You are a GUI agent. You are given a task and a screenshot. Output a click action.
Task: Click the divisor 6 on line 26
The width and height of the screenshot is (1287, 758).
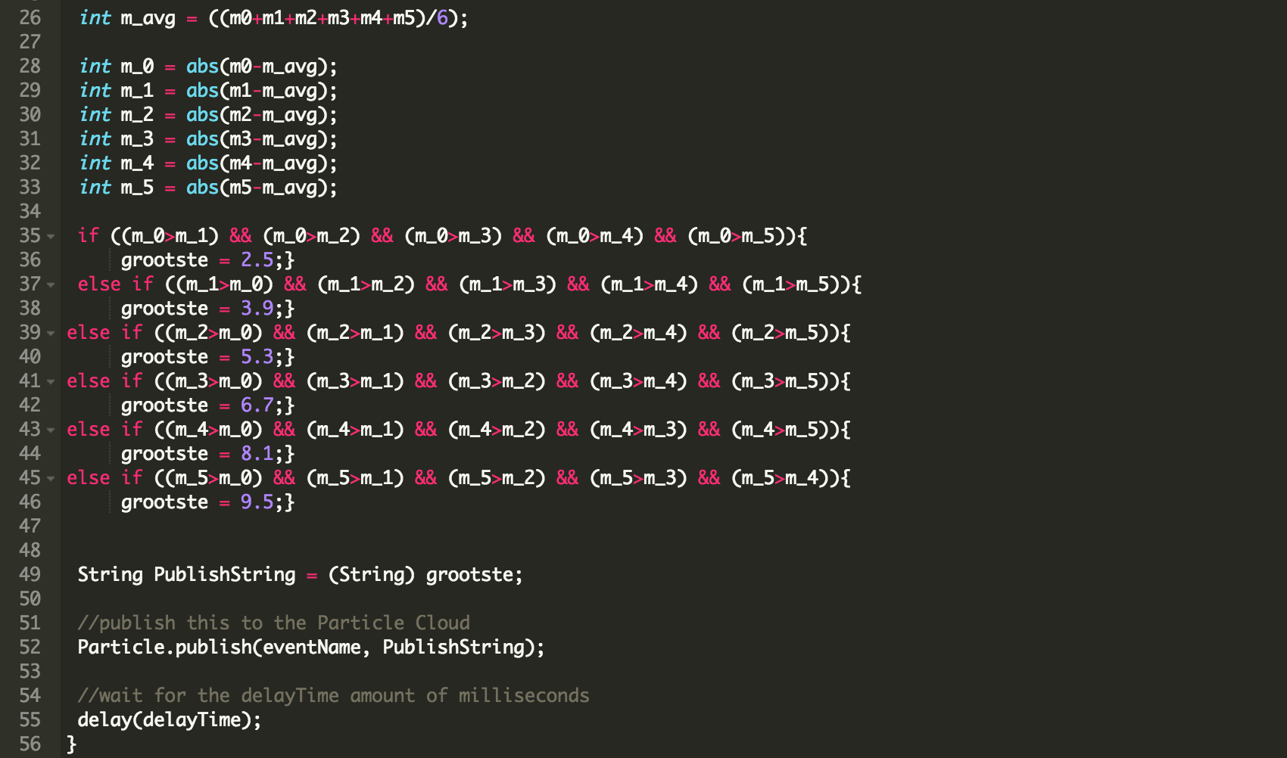442,17
